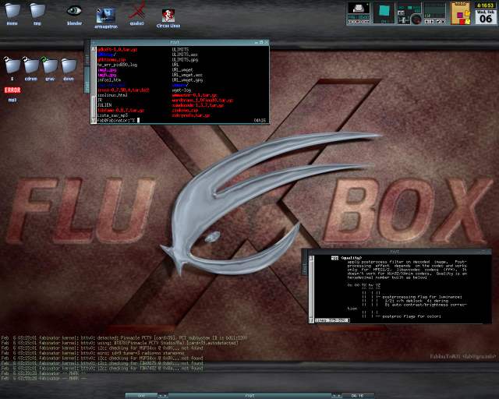Open the TODO sticky-notes dock applet

click(x=461, y=13)
